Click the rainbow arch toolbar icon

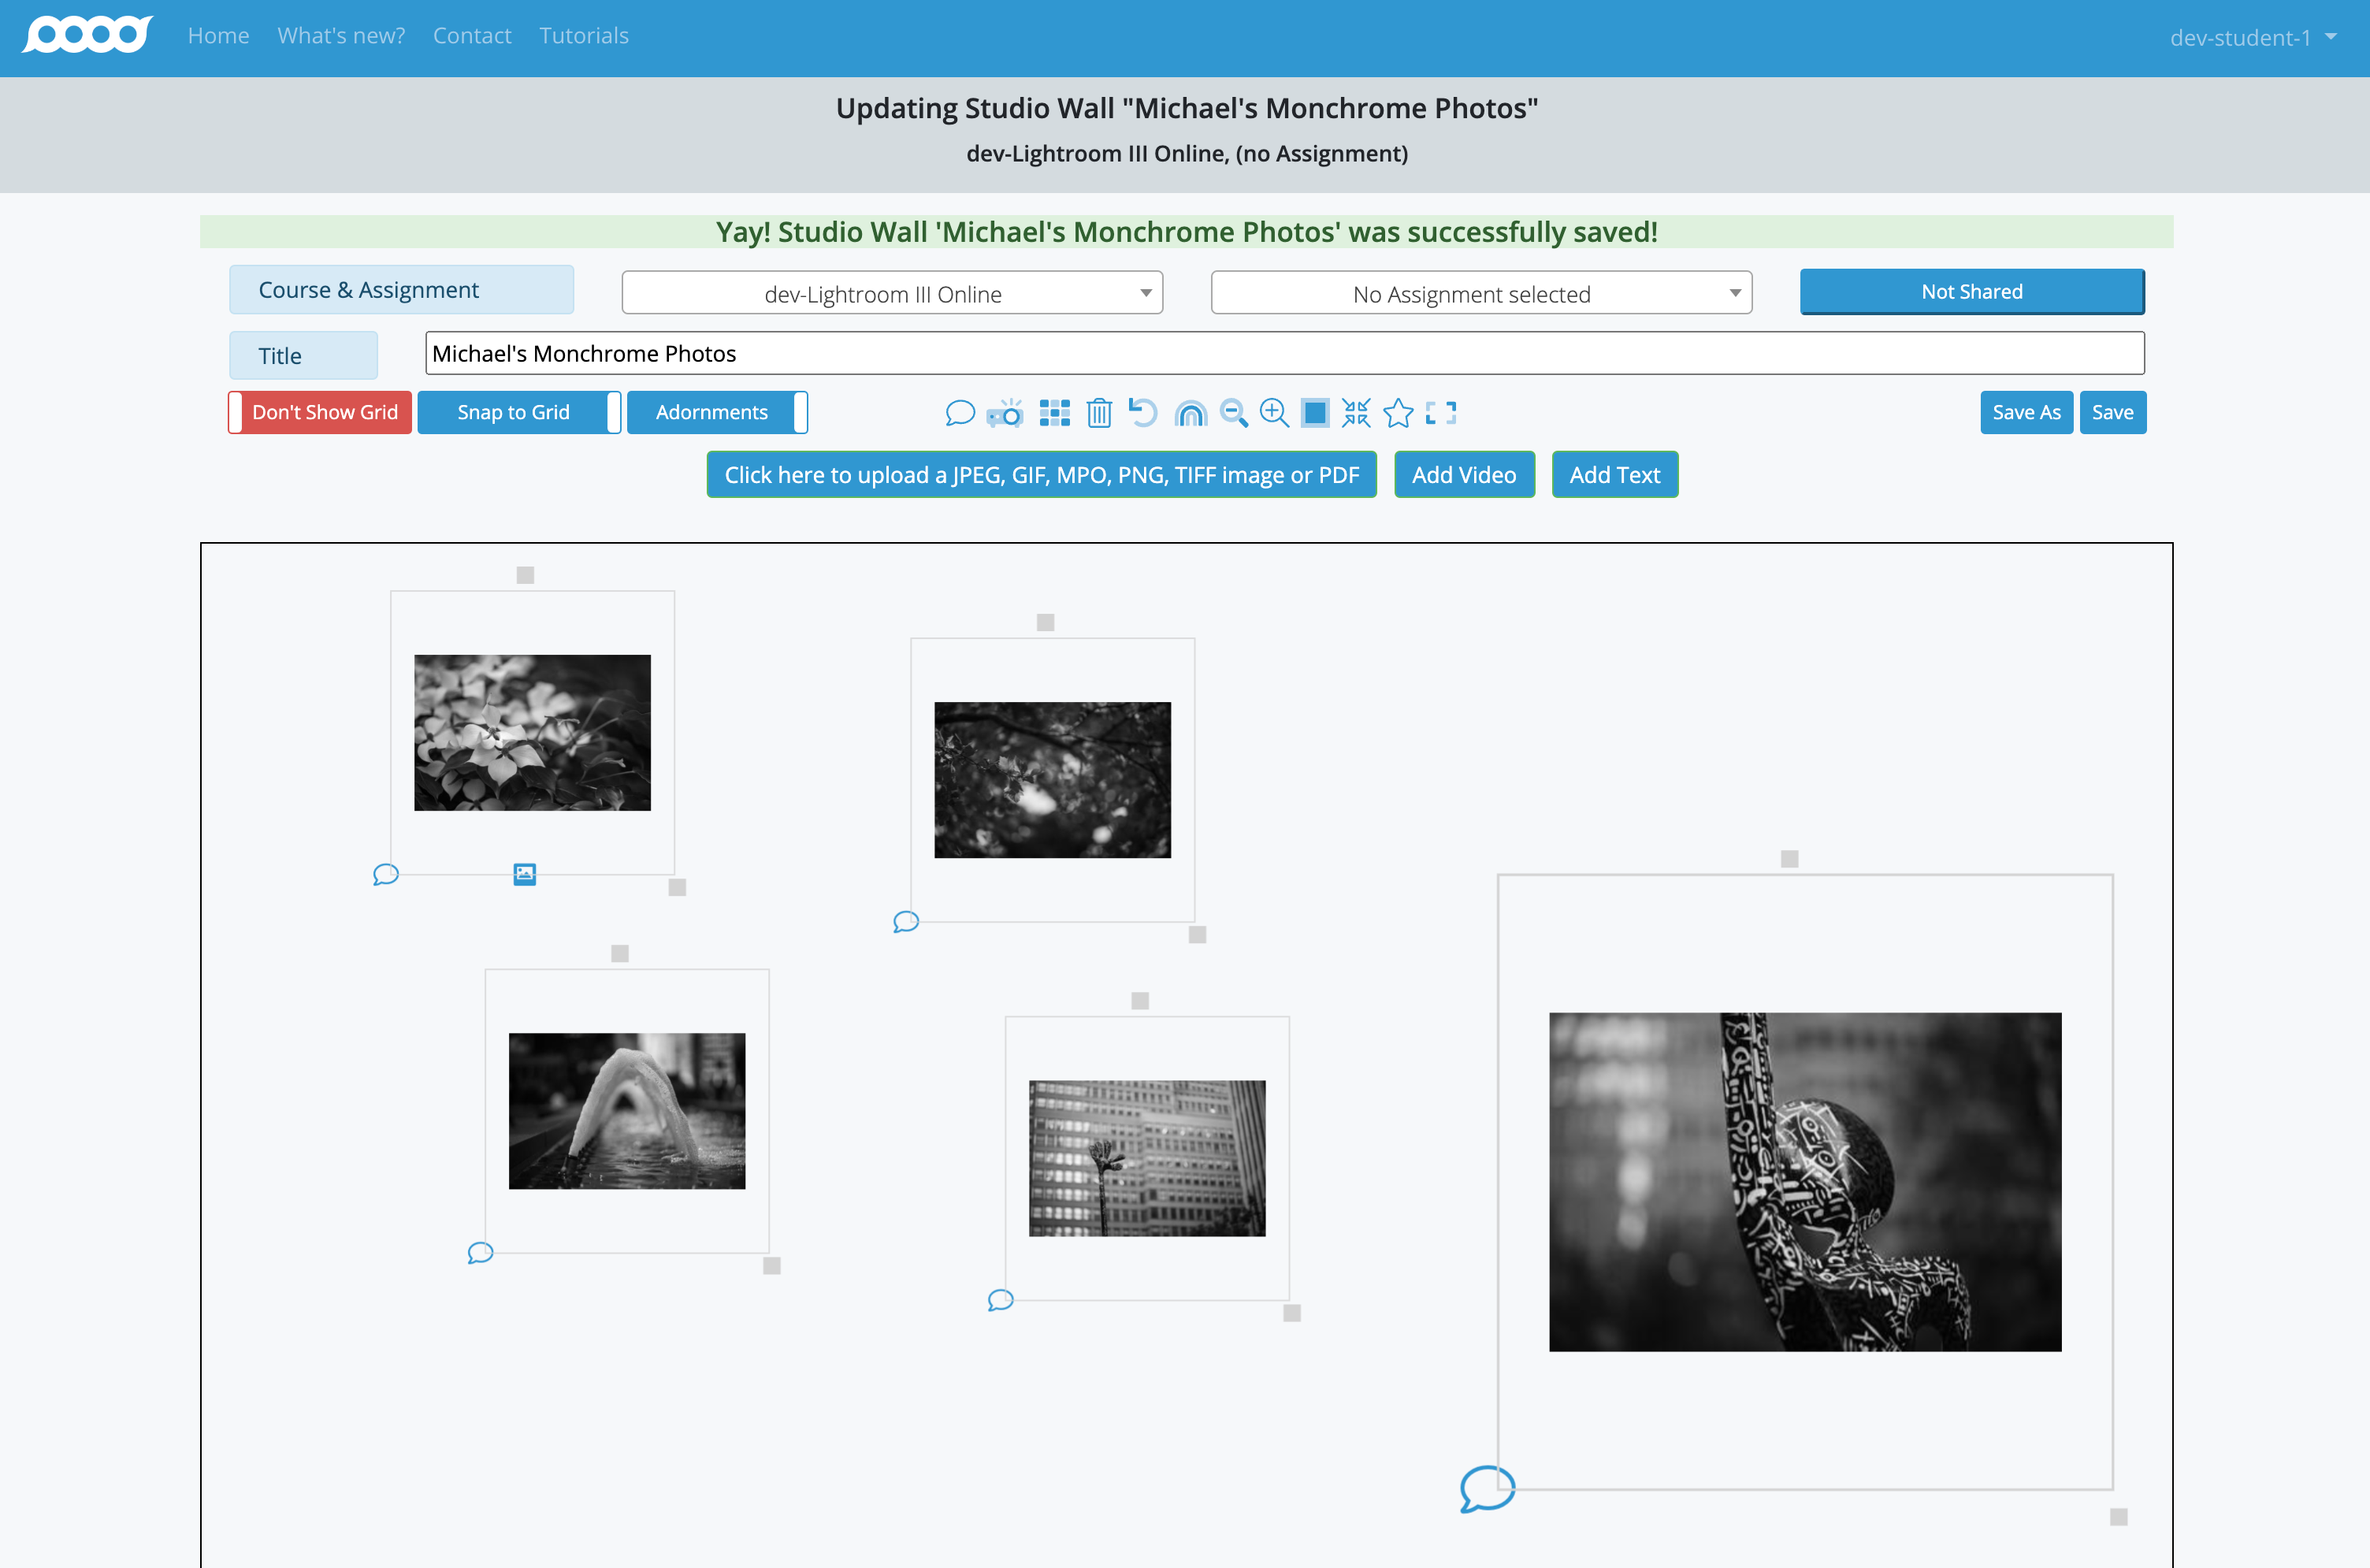(1190, 413)
